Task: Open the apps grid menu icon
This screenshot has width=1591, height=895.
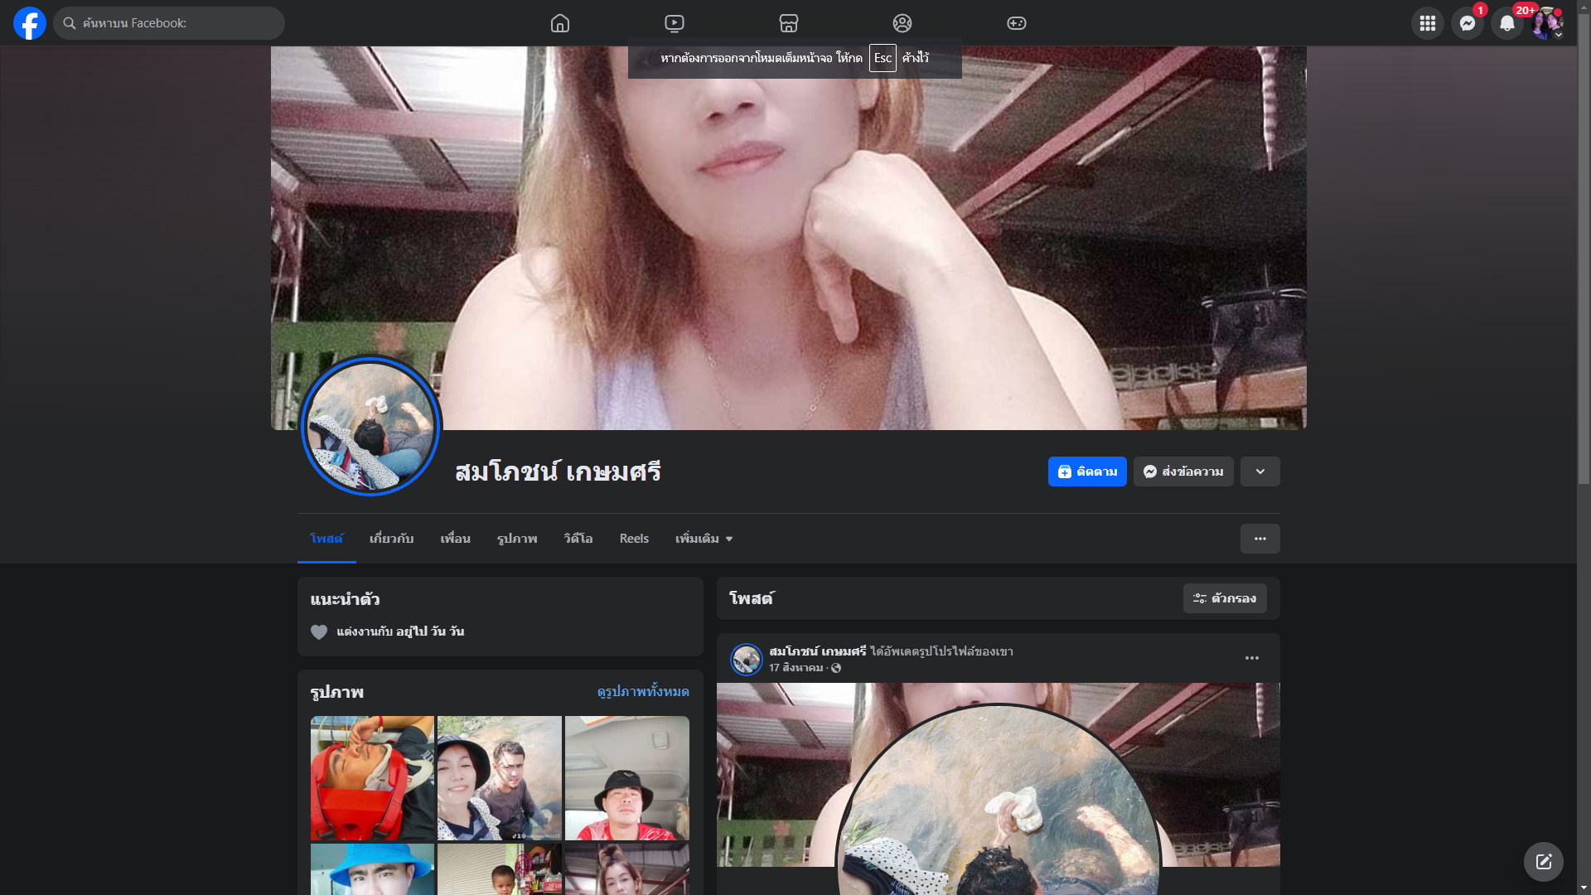Action: pyautogui.click(x=1427, y=23)
